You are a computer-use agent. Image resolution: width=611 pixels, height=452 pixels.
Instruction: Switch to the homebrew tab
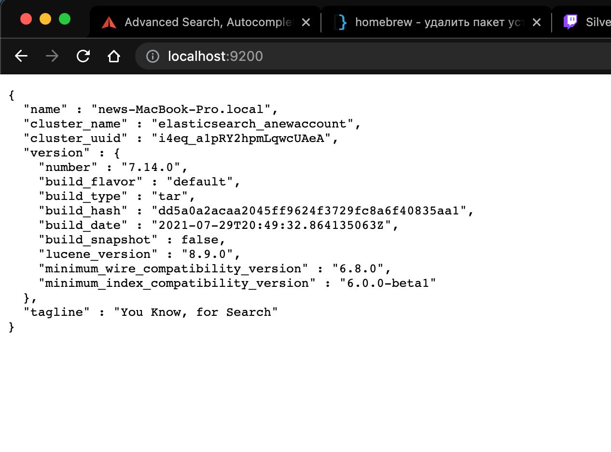(436, 22)
